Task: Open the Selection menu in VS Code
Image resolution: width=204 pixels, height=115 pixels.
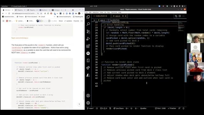Action: pyautogui.click(x=96, y=12)
